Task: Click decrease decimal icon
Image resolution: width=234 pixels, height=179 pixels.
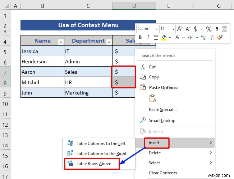Action: pyautogui.click(x=212, y=38)
